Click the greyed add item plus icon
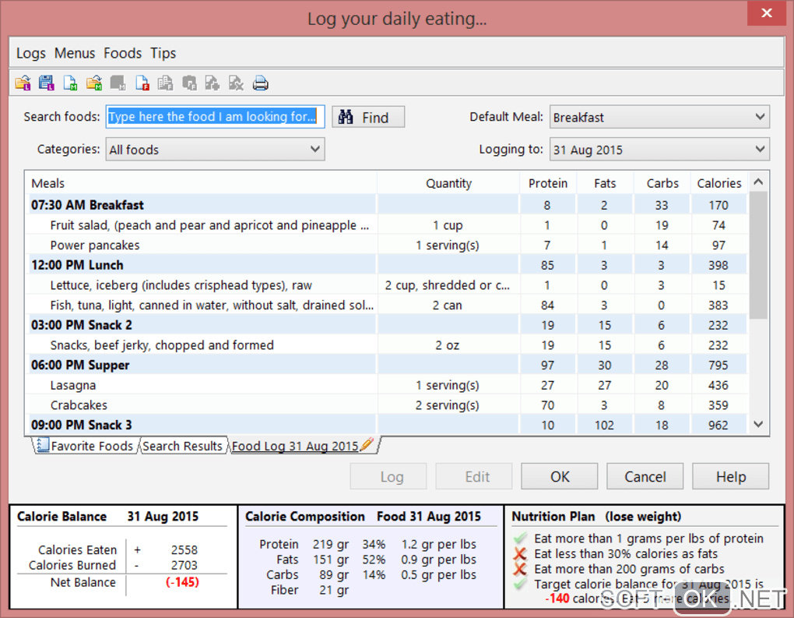The width and height of the screenshot is (794, 618). (213, 83)
